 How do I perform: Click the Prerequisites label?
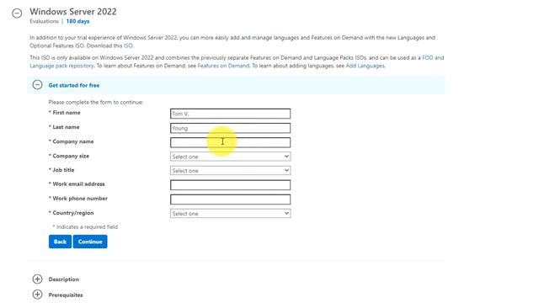point(66,295)
